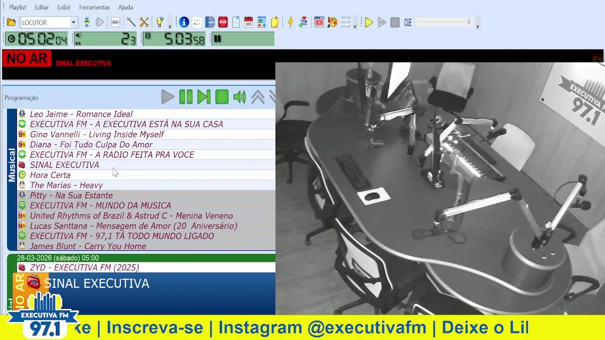Click green pause button in Programação bar

pyautogui.click(x=186, y=97)
